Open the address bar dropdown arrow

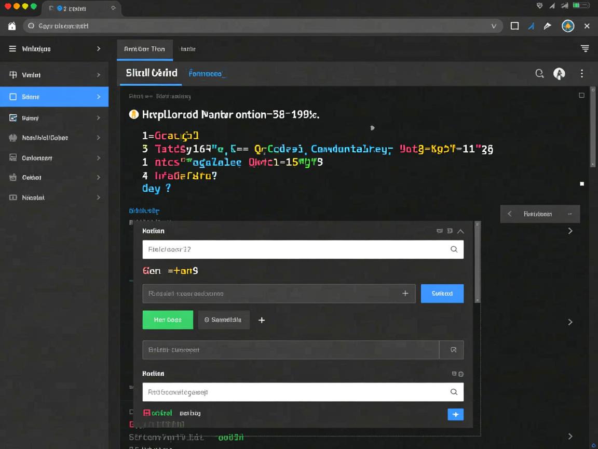(x=494, y=26)
